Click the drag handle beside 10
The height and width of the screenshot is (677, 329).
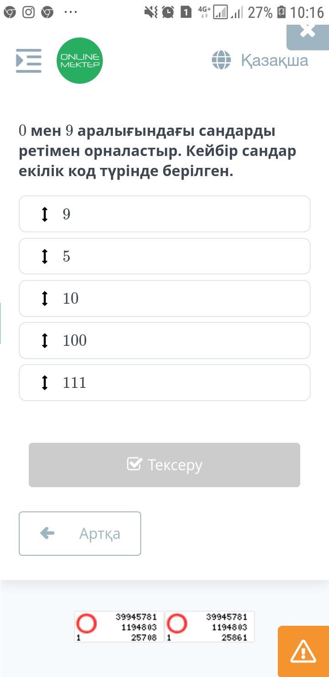pos(45,298)
